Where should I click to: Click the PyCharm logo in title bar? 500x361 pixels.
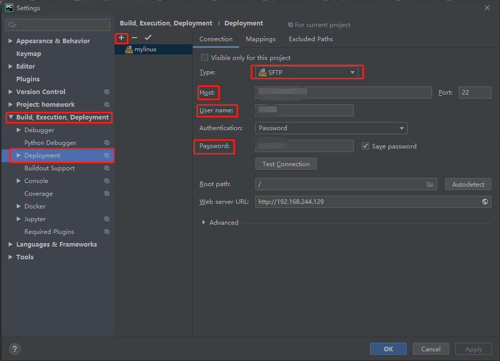click(x=9, y=8)
